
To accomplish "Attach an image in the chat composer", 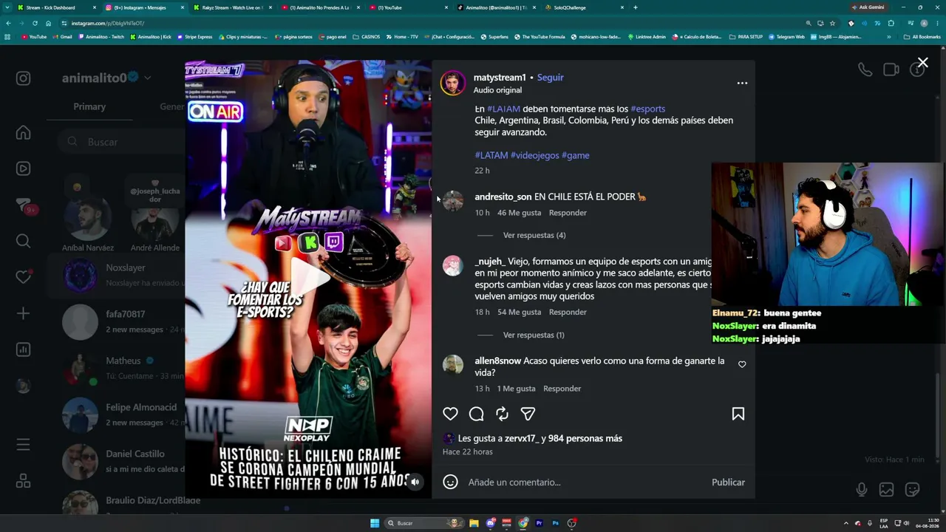I will (x=886, y=489).
